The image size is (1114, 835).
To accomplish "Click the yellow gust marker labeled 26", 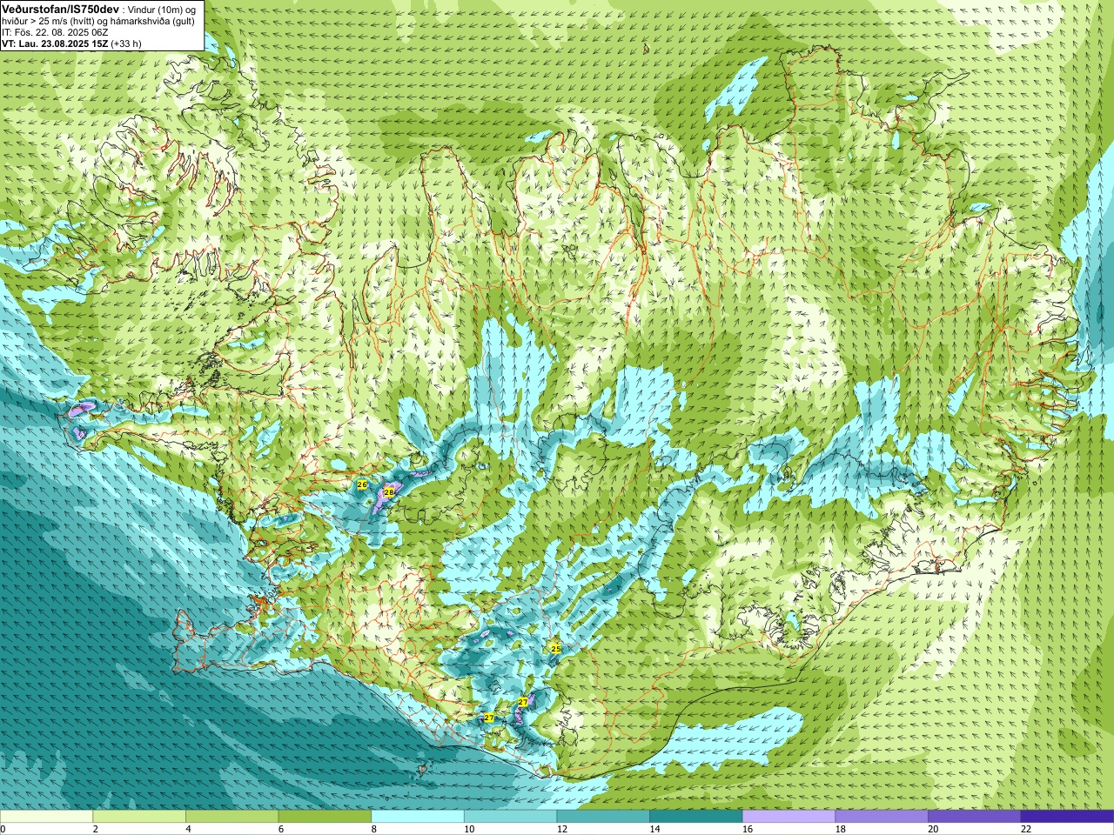I will point(362,484).
